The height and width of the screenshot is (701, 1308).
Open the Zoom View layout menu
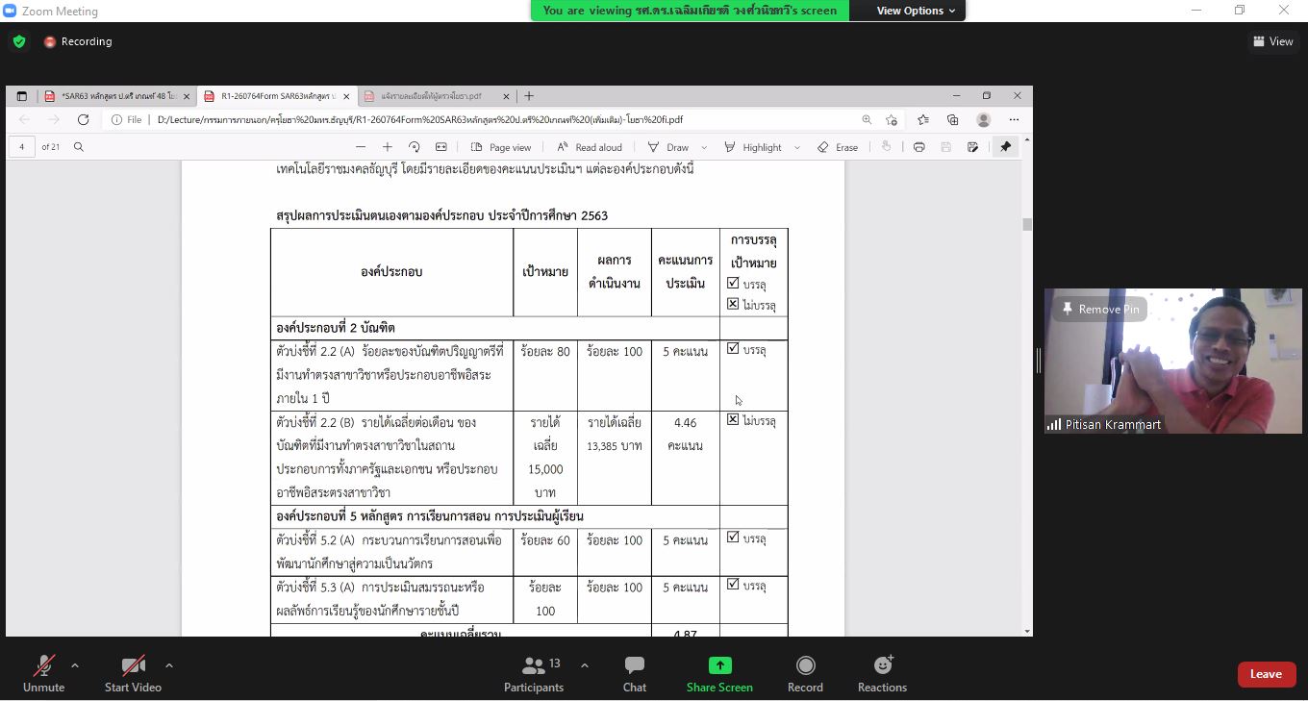(x=1272, y=41)
